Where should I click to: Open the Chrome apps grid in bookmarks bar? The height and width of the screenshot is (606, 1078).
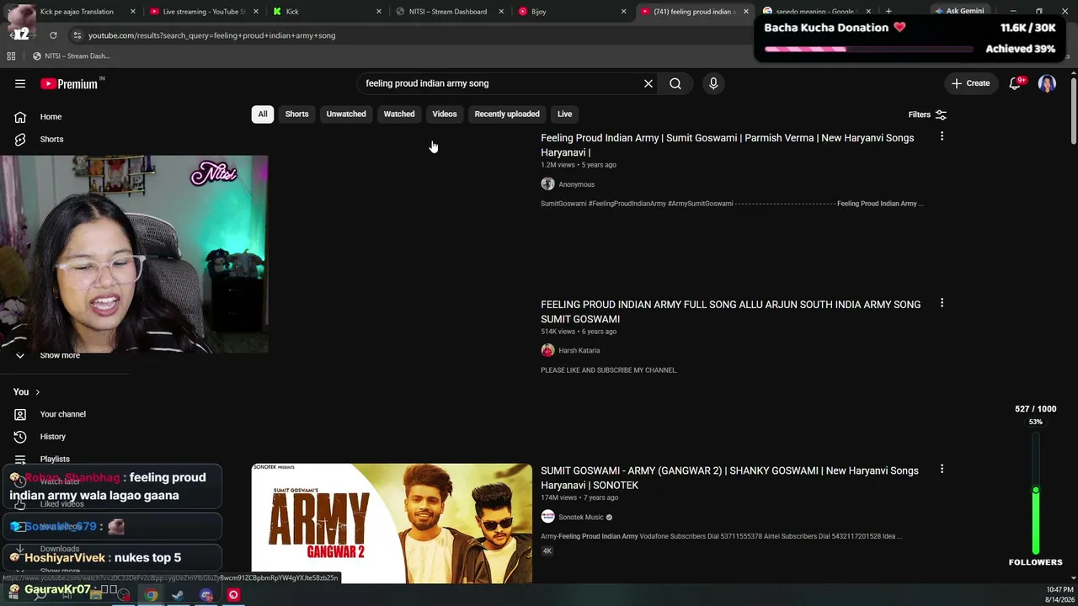point(11,56)
